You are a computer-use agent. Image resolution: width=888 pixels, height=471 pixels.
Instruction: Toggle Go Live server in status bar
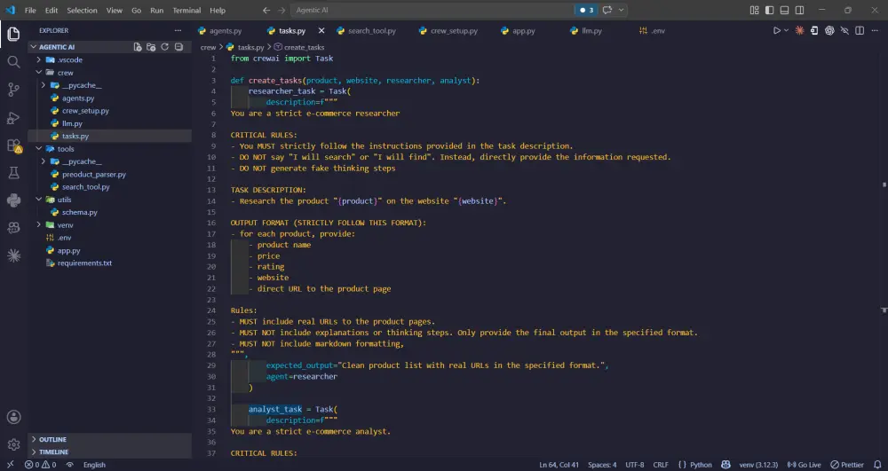coord(804,465)
